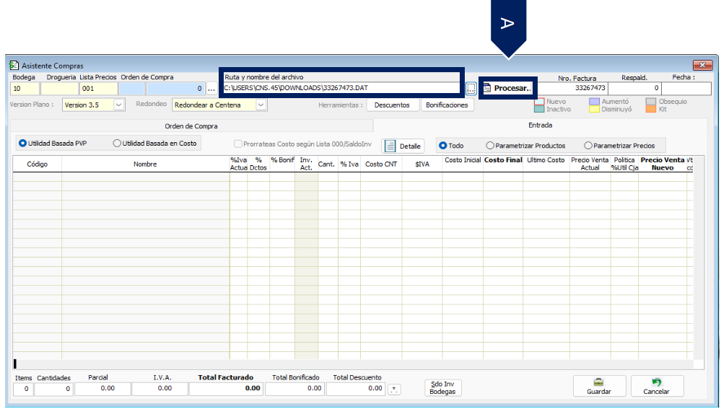Screen dimensions: 721x409
Task: Click the Obsequio color legend swatch
Action: coord(651,102)
